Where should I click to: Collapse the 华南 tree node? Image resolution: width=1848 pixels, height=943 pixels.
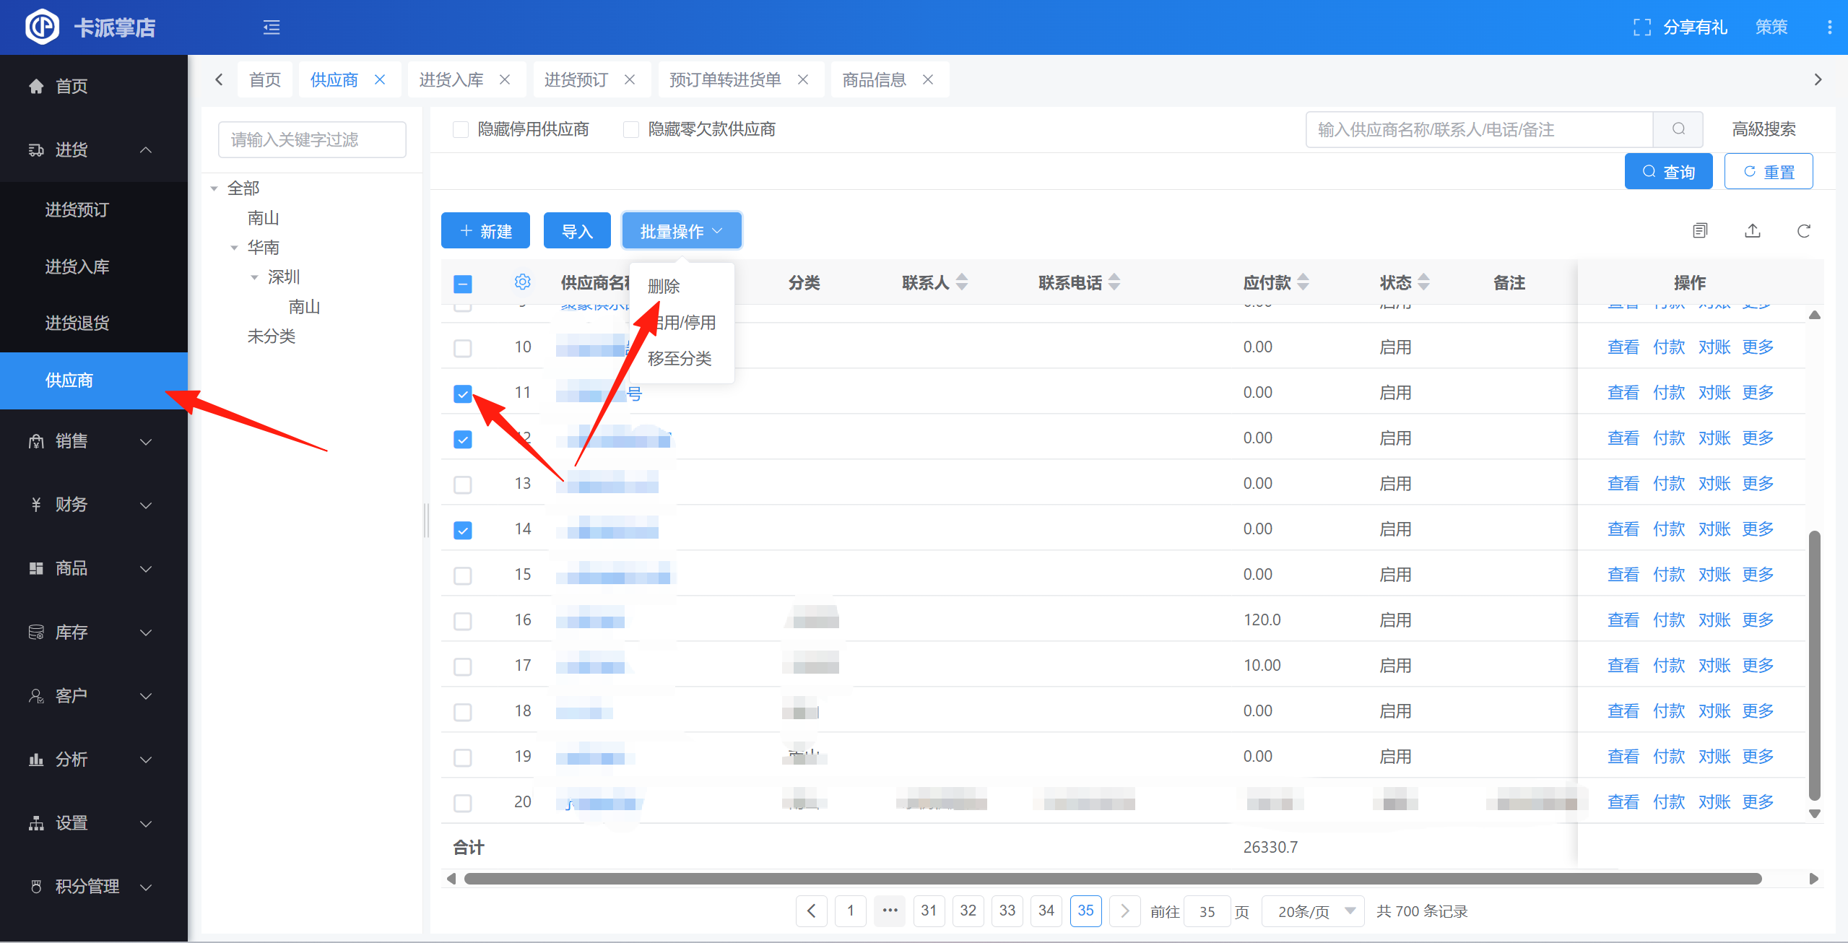[x=234, y=248]
